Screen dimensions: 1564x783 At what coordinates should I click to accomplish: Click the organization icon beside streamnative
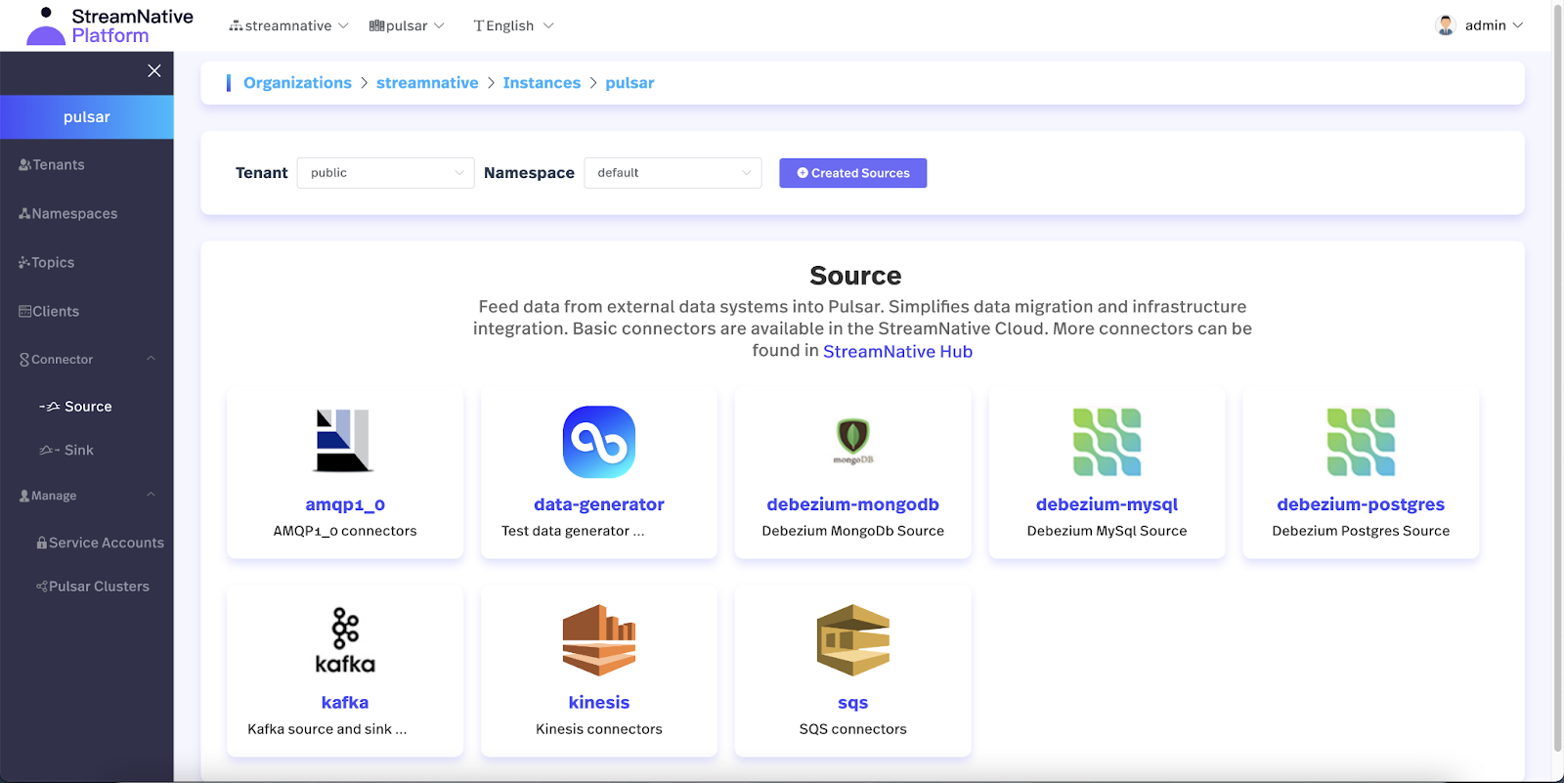click(x=236, y=25)
